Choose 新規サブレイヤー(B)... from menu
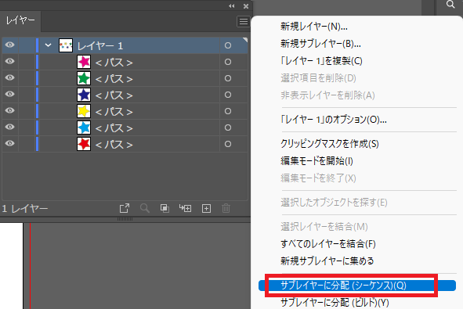The width and height of the screenshot is (463, 309). (320, 44)
